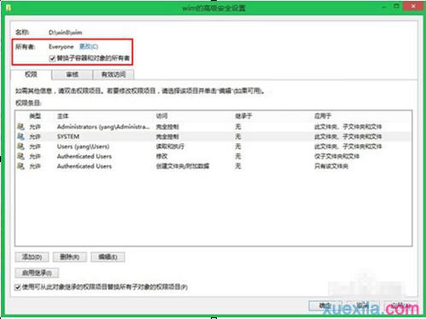Click the 类型 column header
The height and width of the screenshot is (319, 426).
[35, 116]
